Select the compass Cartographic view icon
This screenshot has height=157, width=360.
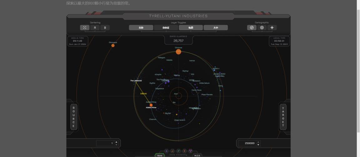coord(252,28)
